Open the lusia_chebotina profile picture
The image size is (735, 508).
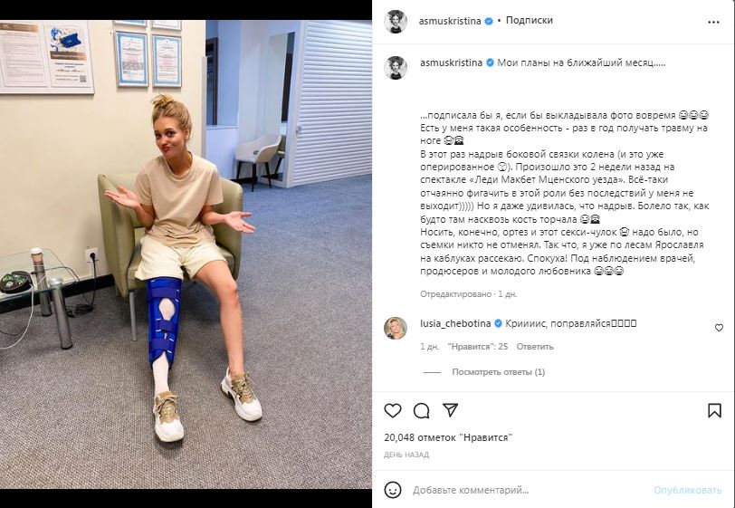pos(396,328)
